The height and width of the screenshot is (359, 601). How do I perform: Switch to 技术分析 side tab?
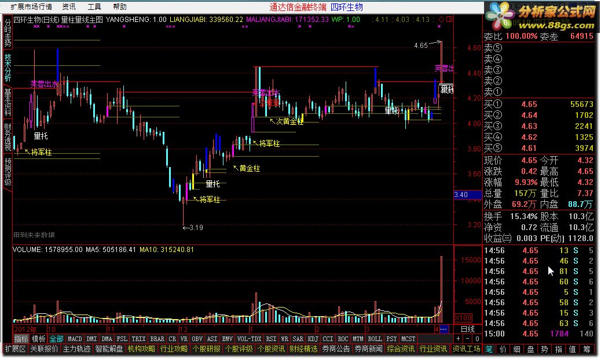[x=8, y=68]
